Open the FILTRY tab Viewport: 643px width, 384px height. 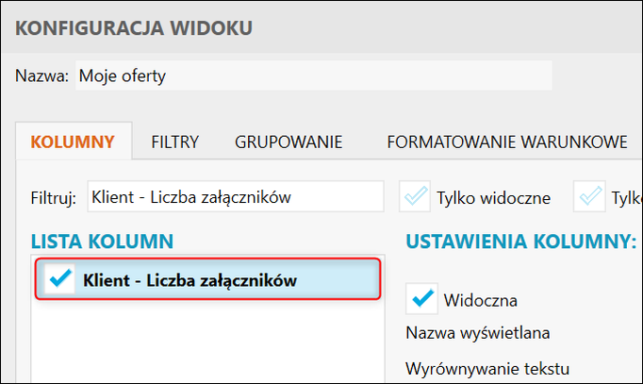pos(174,142)
